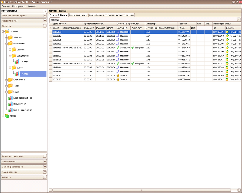The height and width of the screenshot is (193, 242).
Task: Click the Красивые картинки report icon
Action: coord(10,98)
